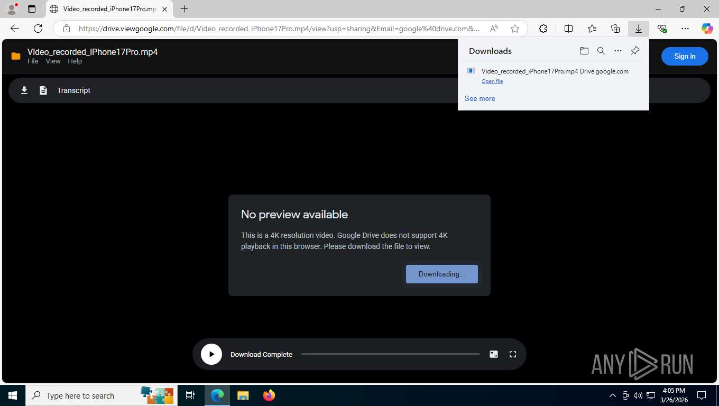Screen dimensions: 719x406
Task: Open Edge Settings and more menu
Action: (685, 29)
